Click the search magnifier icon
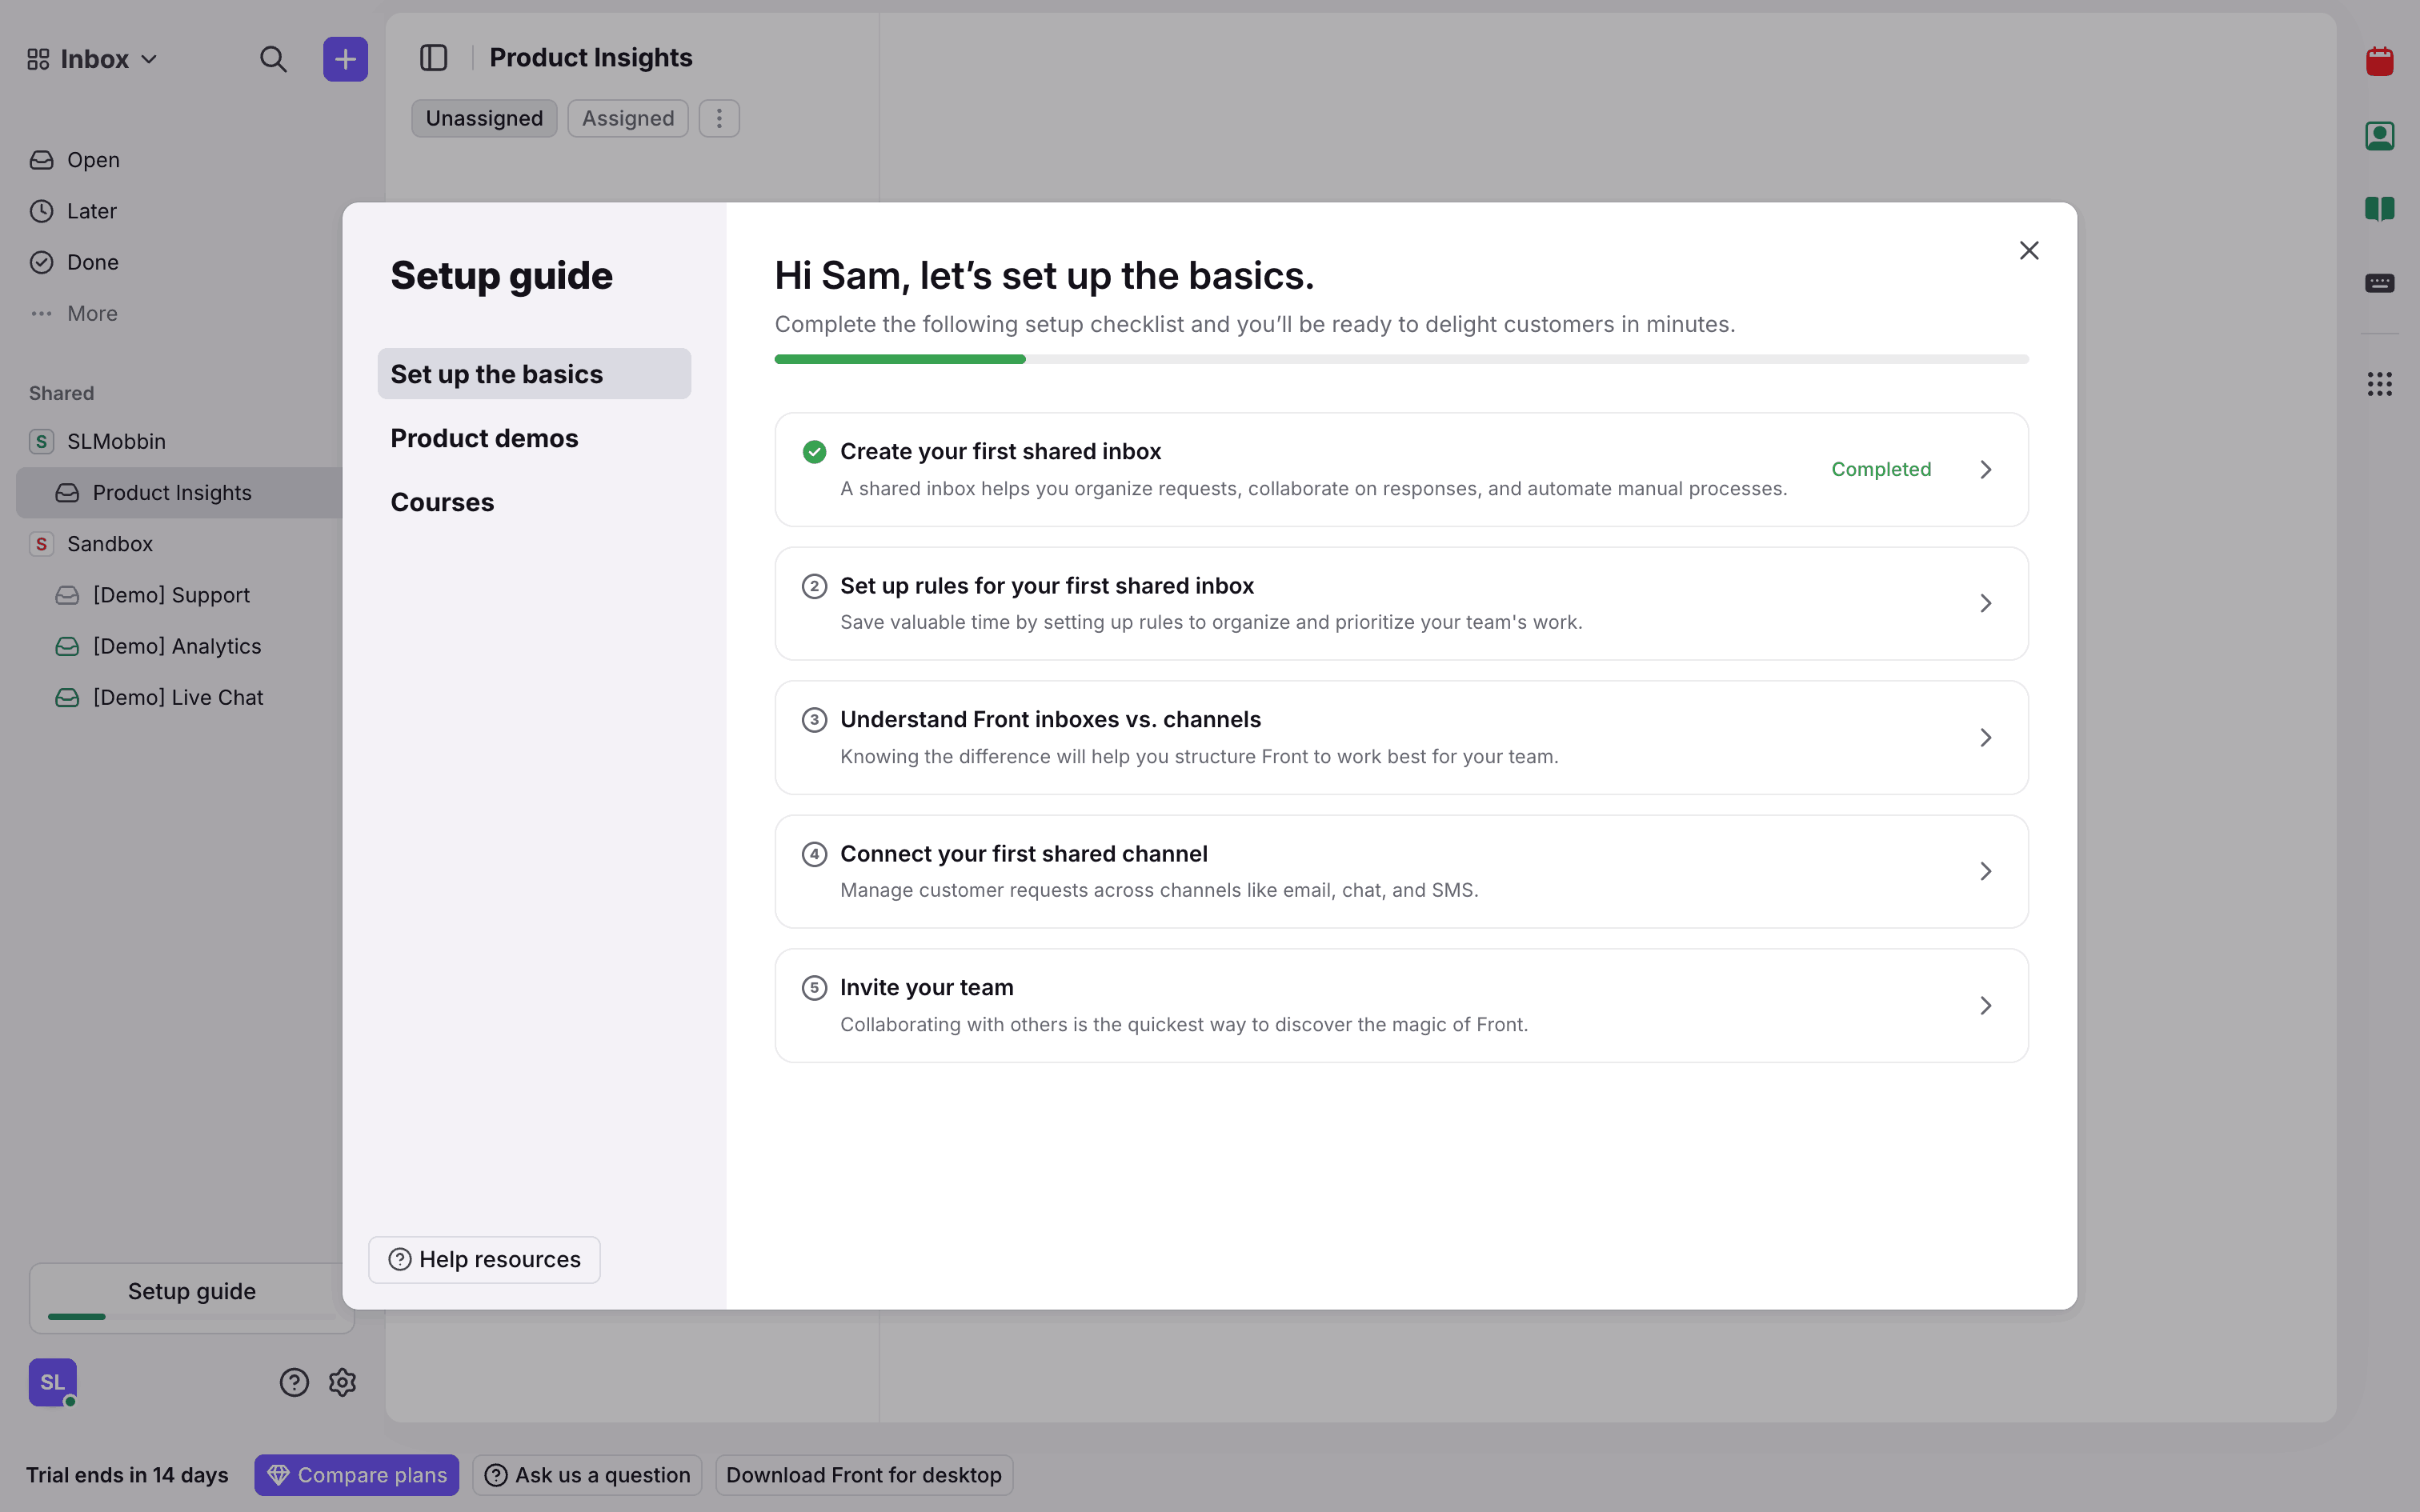Viewport: 2420px width, 1512px height. [x=273, y=59]
